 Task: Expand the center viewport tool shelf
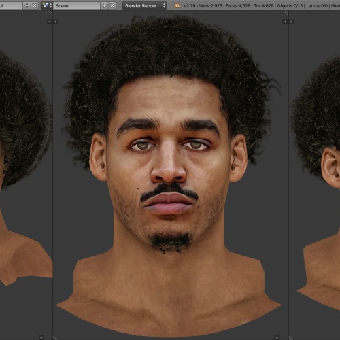[x=56, y=22]
